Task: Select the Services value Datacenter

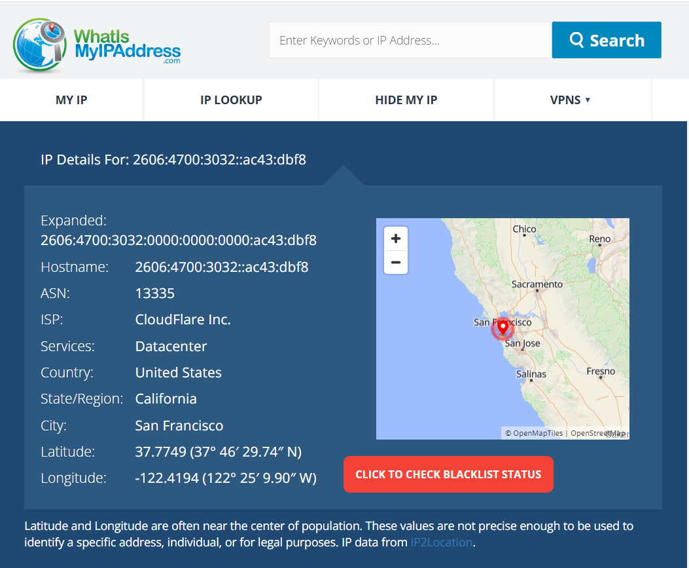Action: click(x=171, y=347)
